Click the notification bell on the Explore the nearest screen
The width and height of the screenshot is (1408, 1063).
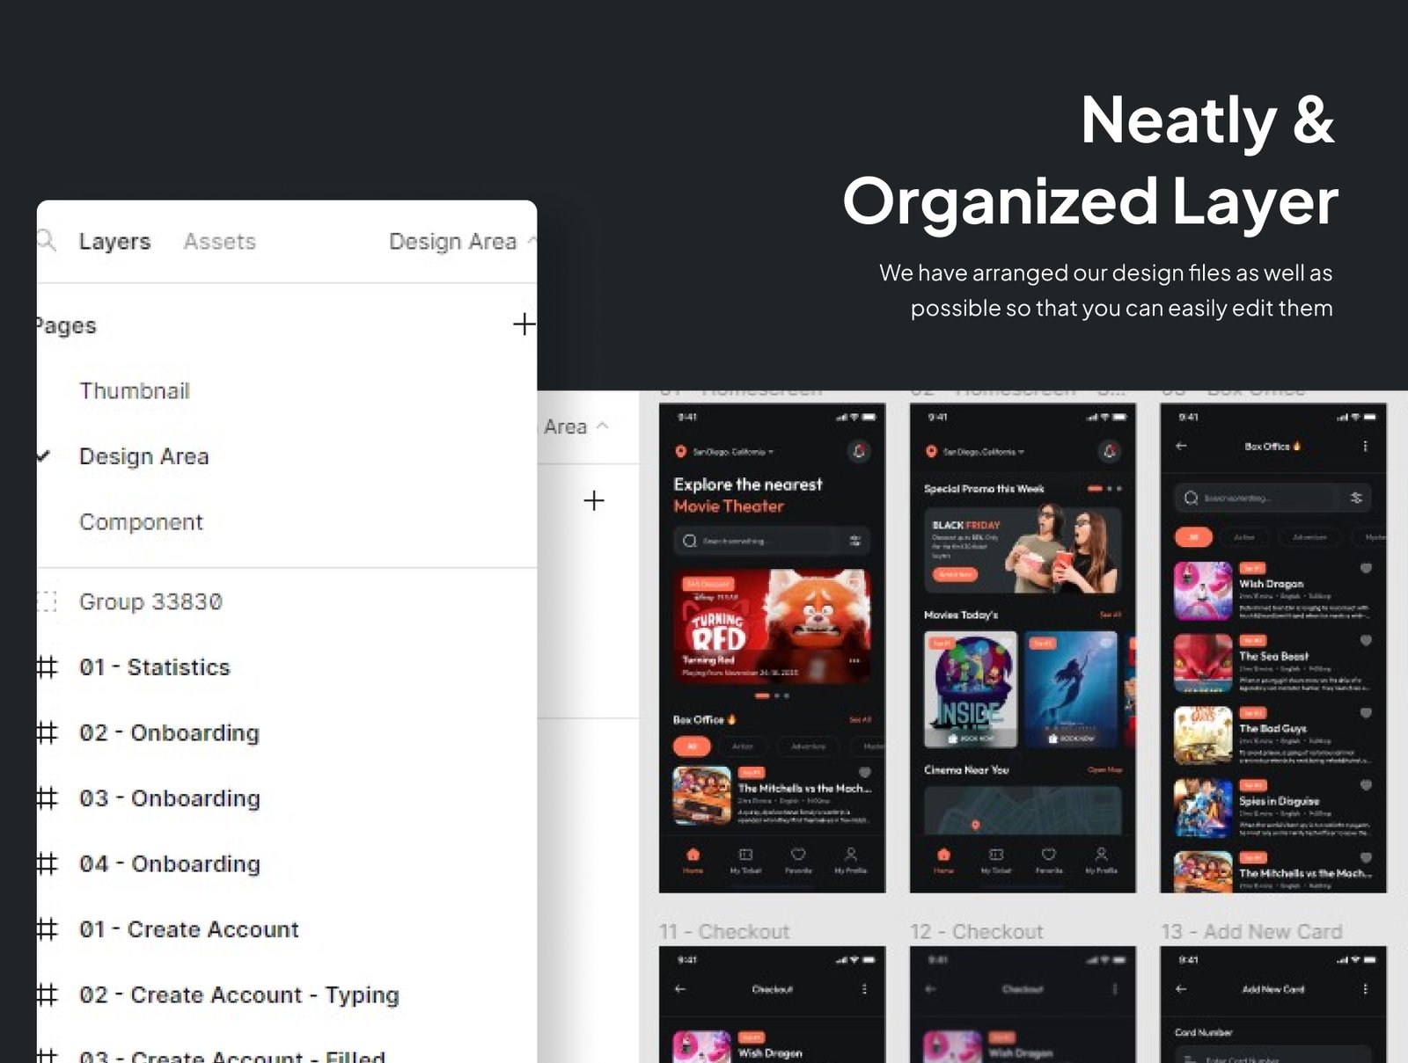click(859, 451)
